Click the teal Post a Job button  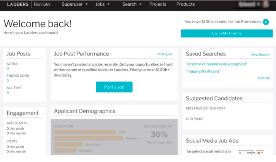point(114,87)
